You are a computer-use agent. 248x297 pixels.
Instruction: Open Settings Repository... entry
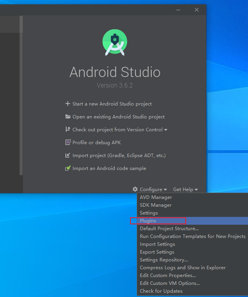click(x=192, y=260)
